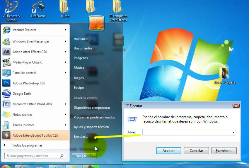Show Todos los programas list

(27, 145)
